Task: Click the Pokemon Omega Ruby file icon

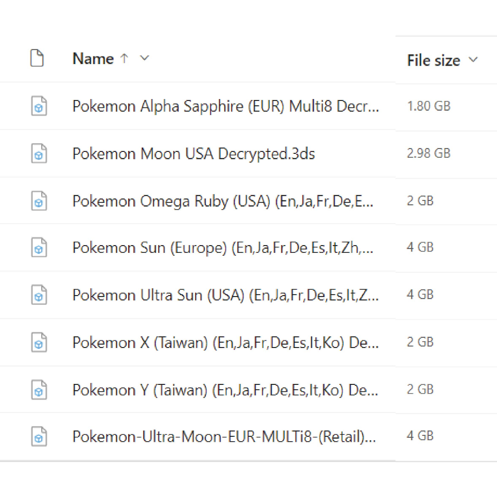Action: pyautogui.click(x=39, y=201)
